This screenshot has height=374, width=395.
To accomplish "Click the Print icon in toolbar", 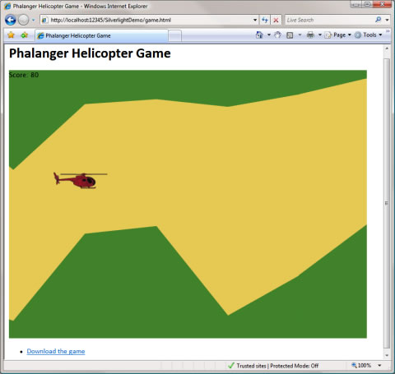I will coord(310,35).
